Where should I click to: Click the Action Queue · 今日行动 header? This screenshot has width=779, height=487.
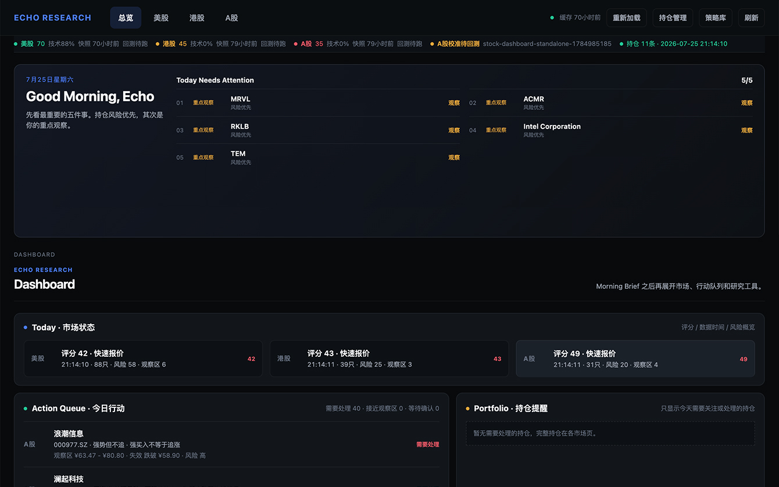[78, 409]
